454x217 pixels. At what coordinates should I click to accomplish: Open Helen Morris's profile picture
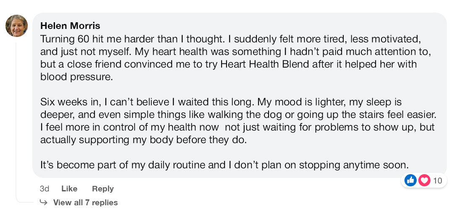click(16, 26)
